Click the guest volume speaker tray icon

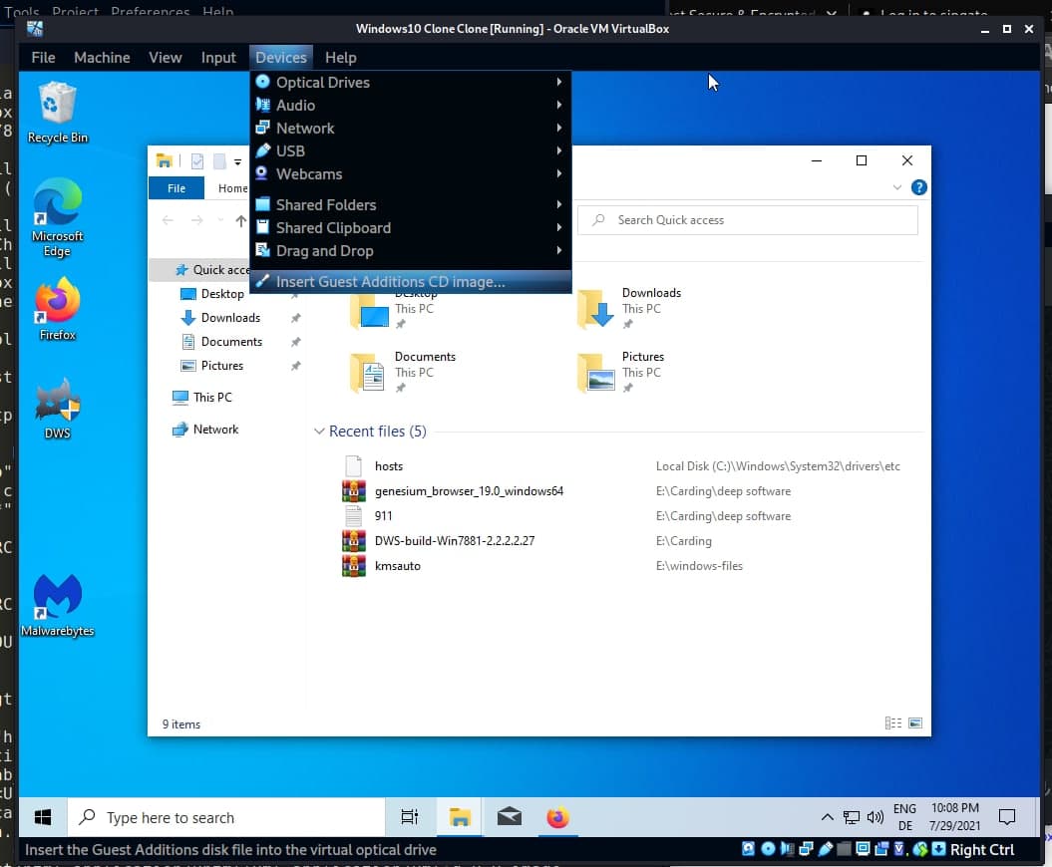click(875, 817)
